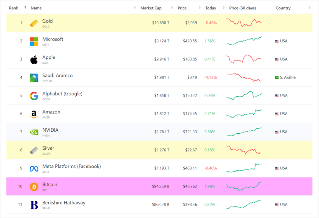
Task: Click the Country column header
Action: pos(283,8)
